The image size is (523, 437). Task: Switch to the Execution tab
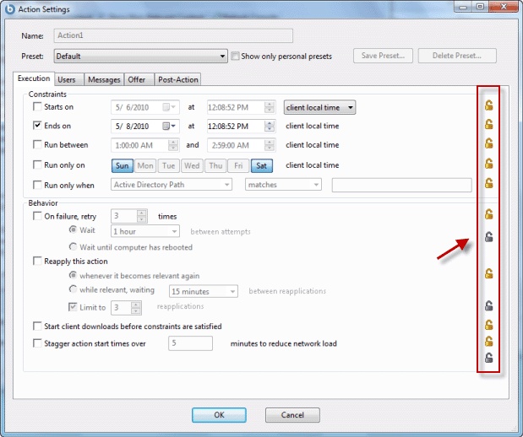(34, 78)
